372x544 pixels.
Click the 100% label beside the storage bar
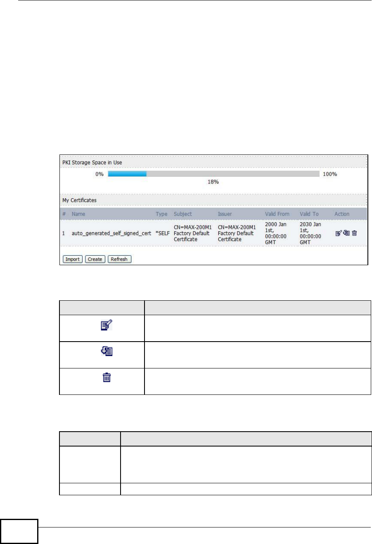(x=330, y=174)
